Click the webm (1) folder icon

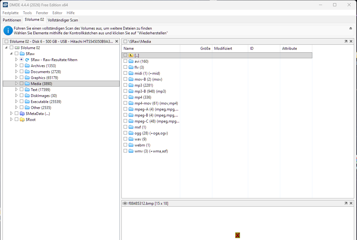pyautogui.click(x=131, y=145)
